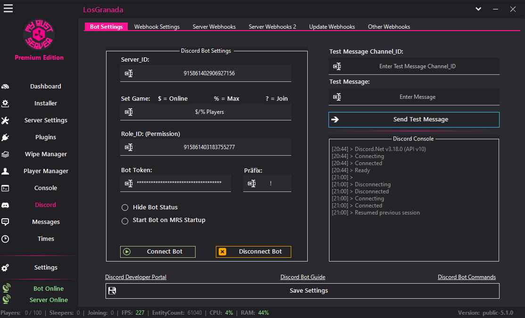Go to Dashboard in sidebar
Viewport: 525px width, 318px height.
coord(46,86)
